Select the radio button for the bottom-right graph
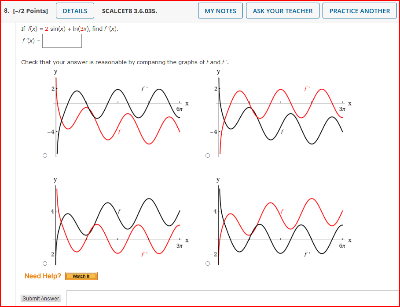Screen dimensions: 400x307 [x=207, y=263]
